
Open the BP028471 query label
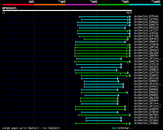pyautogui.click(x=10, y=8)
